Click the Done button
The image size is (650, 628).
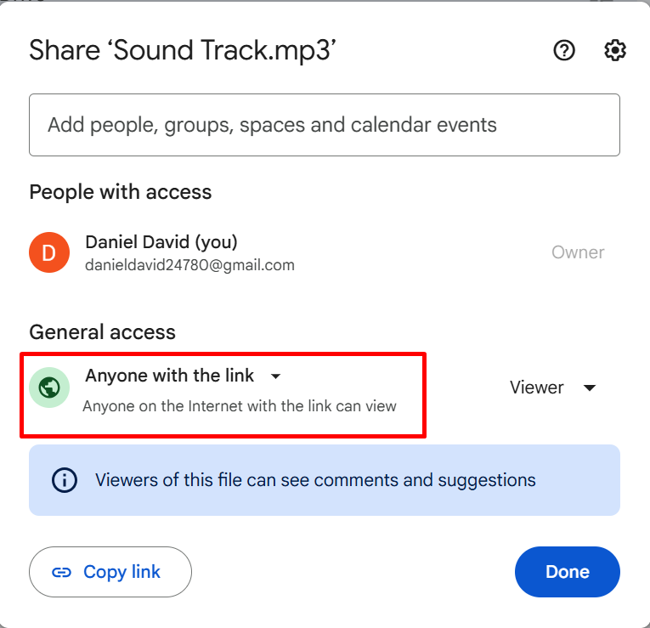[568, 572]
